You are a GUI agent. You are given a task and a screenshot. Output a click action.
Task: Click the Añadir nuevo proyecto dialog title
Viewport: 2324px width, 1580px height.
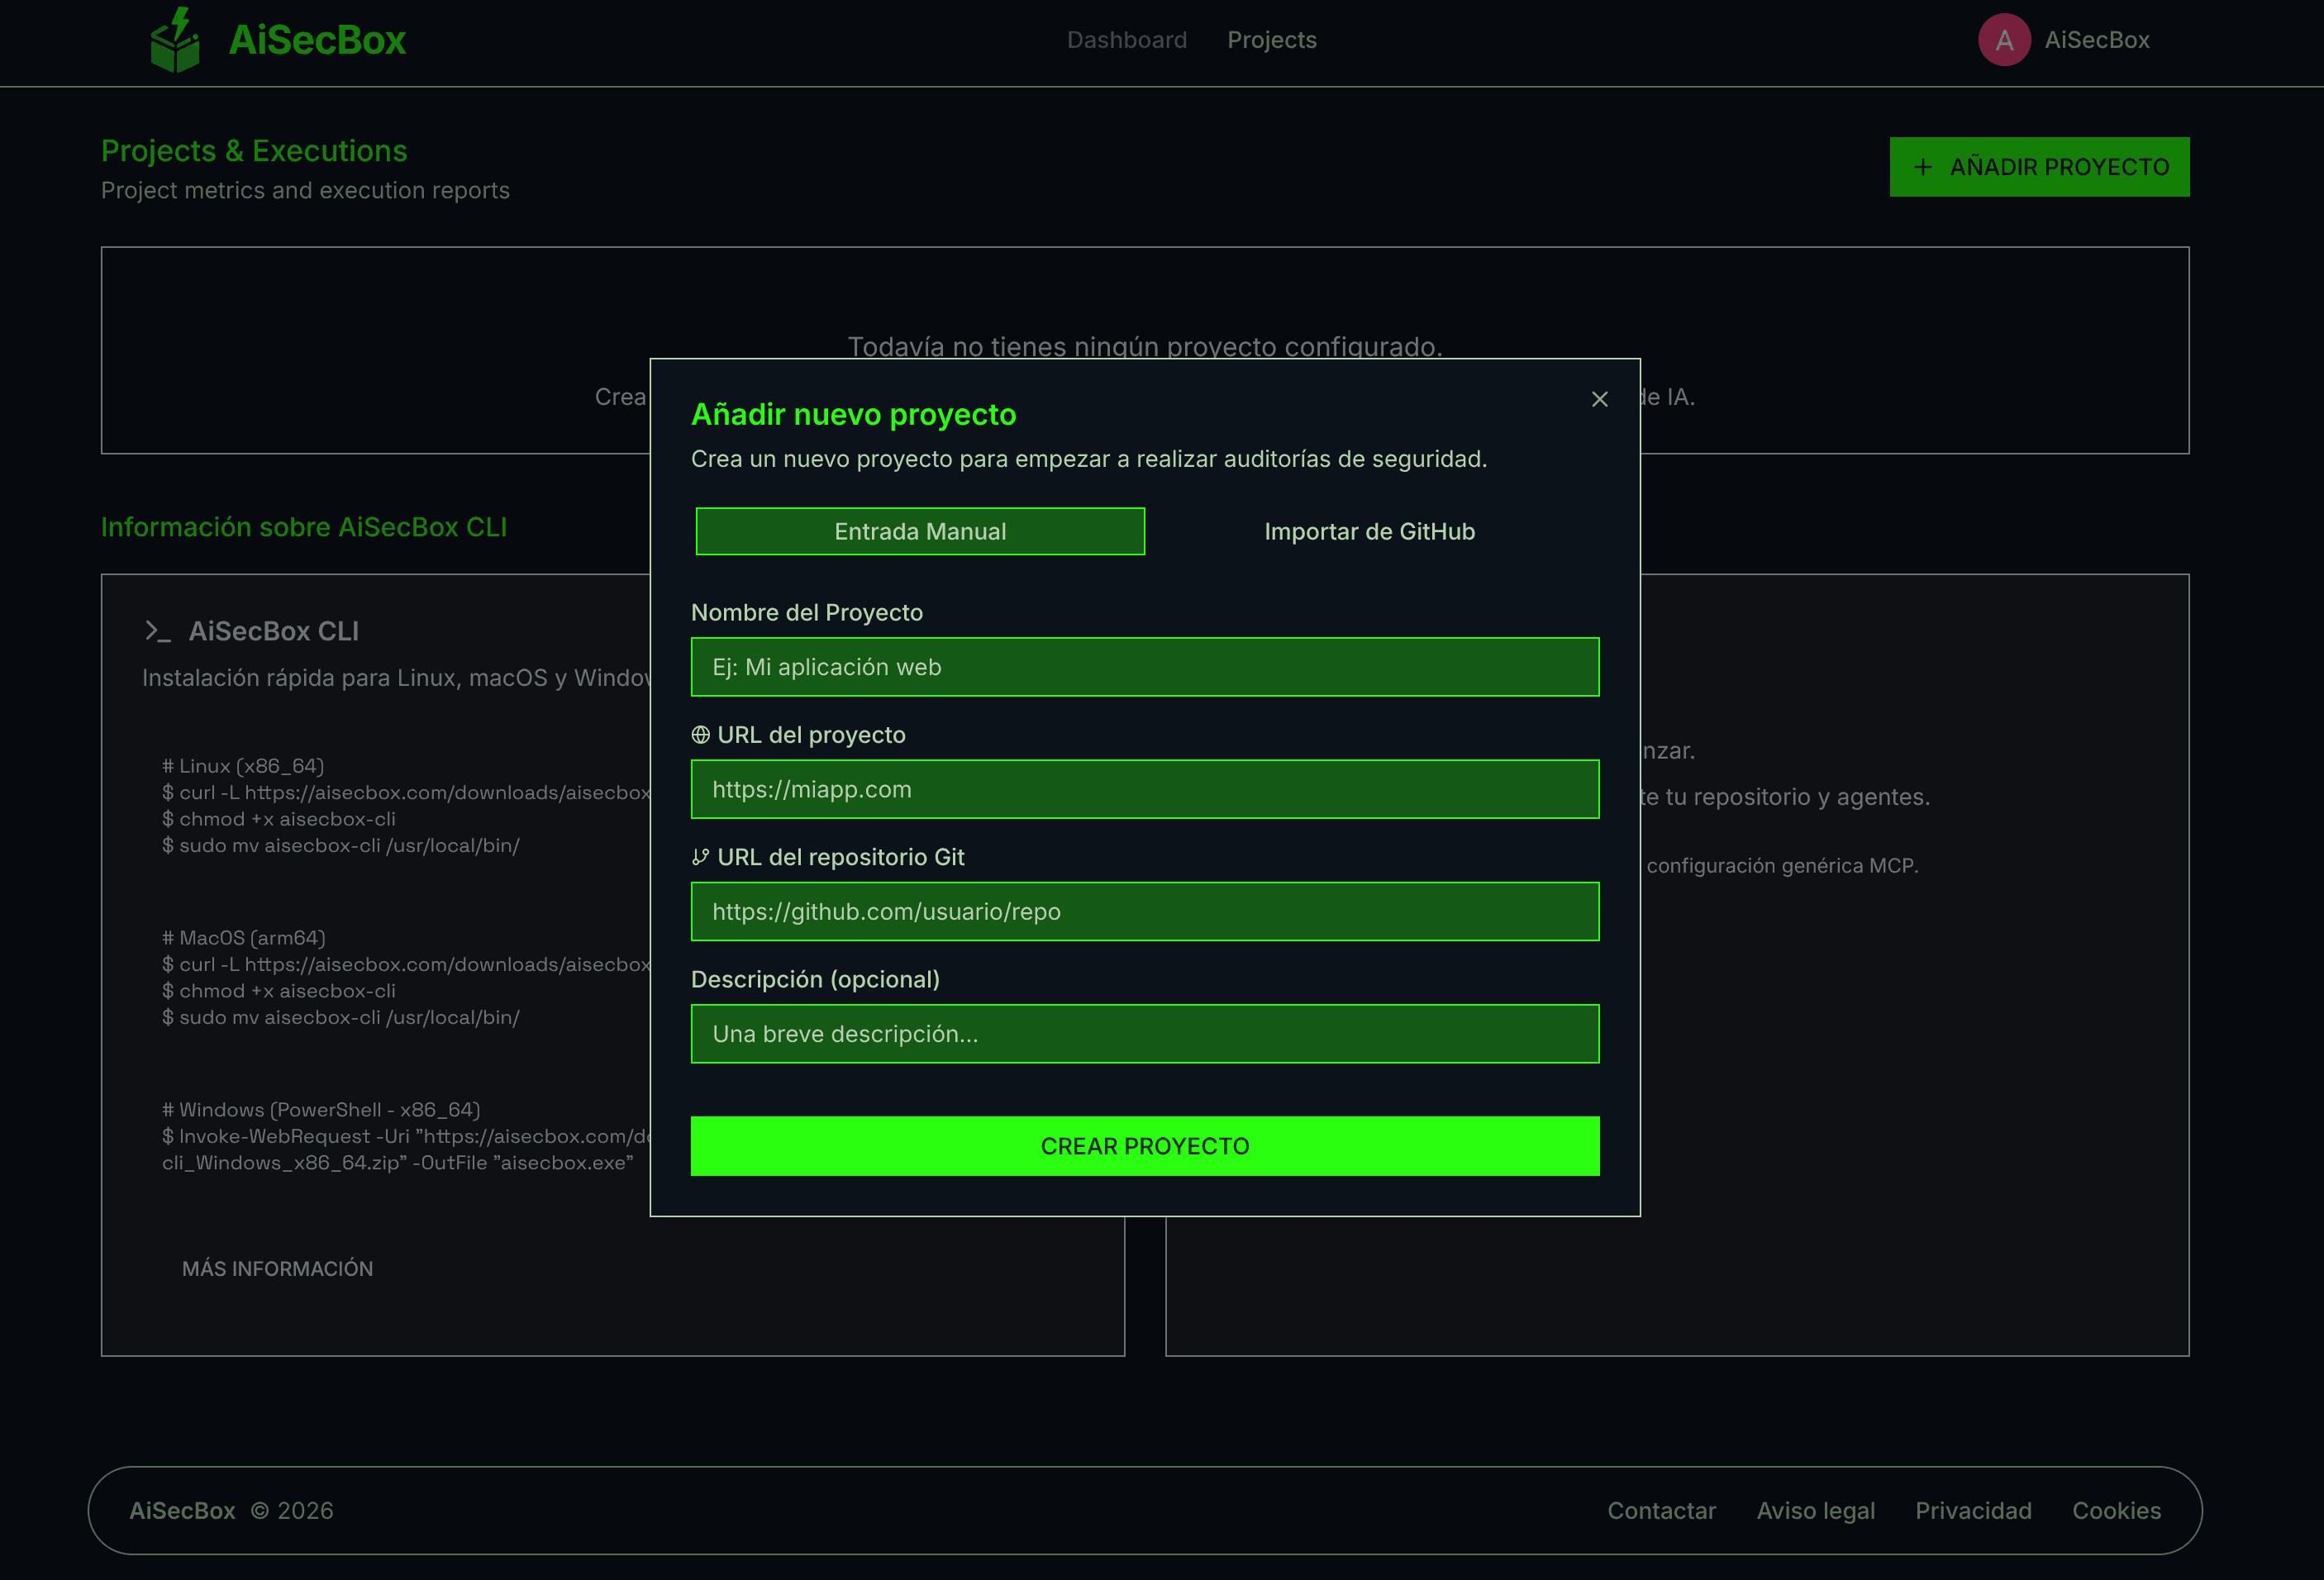click(x=853, y=414)
